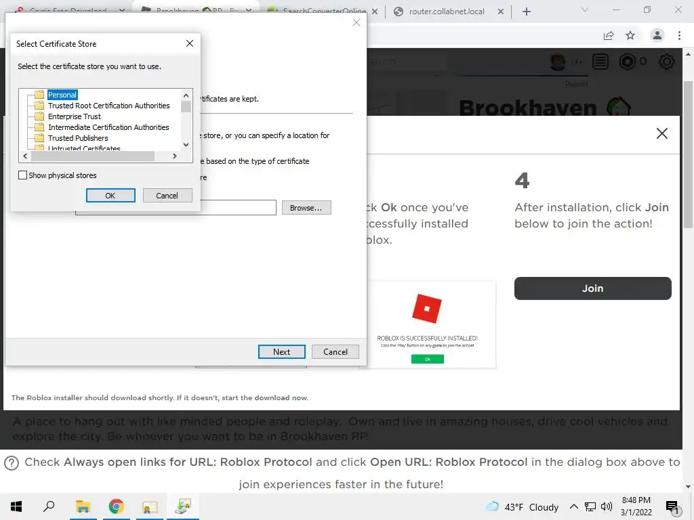Click the green Ok button in thumbnail
Viewport: 694px width, 520px height.
428,359
